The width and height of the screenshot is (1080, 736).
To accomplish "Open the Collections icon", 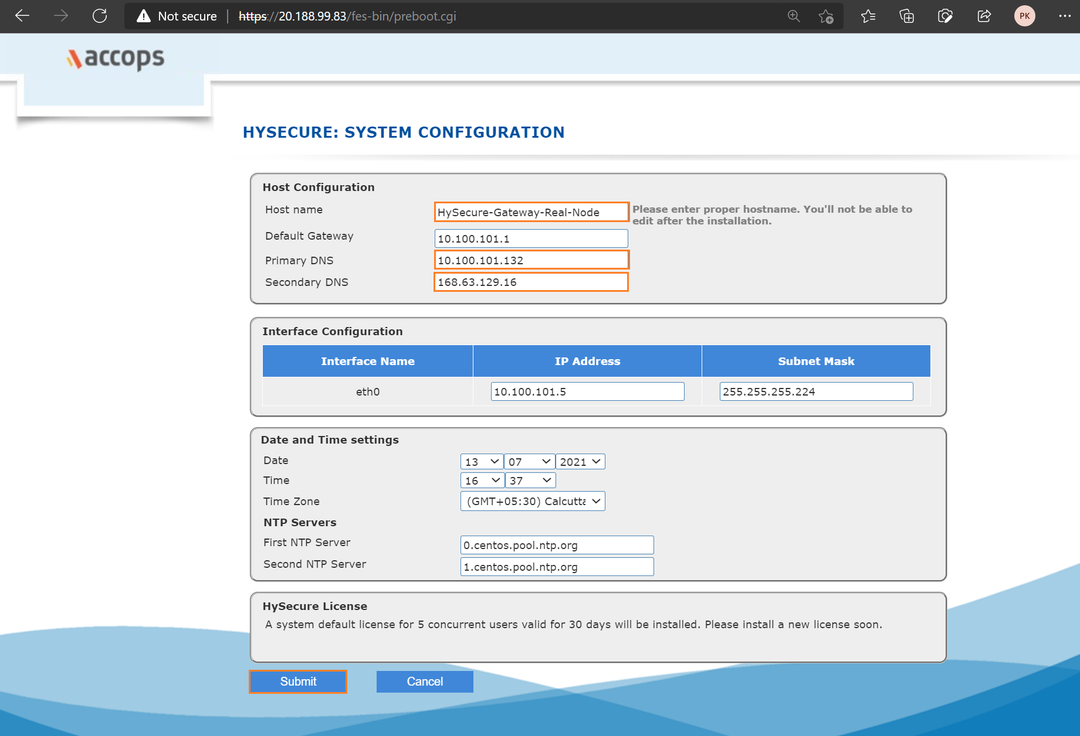I will [907, 16].
